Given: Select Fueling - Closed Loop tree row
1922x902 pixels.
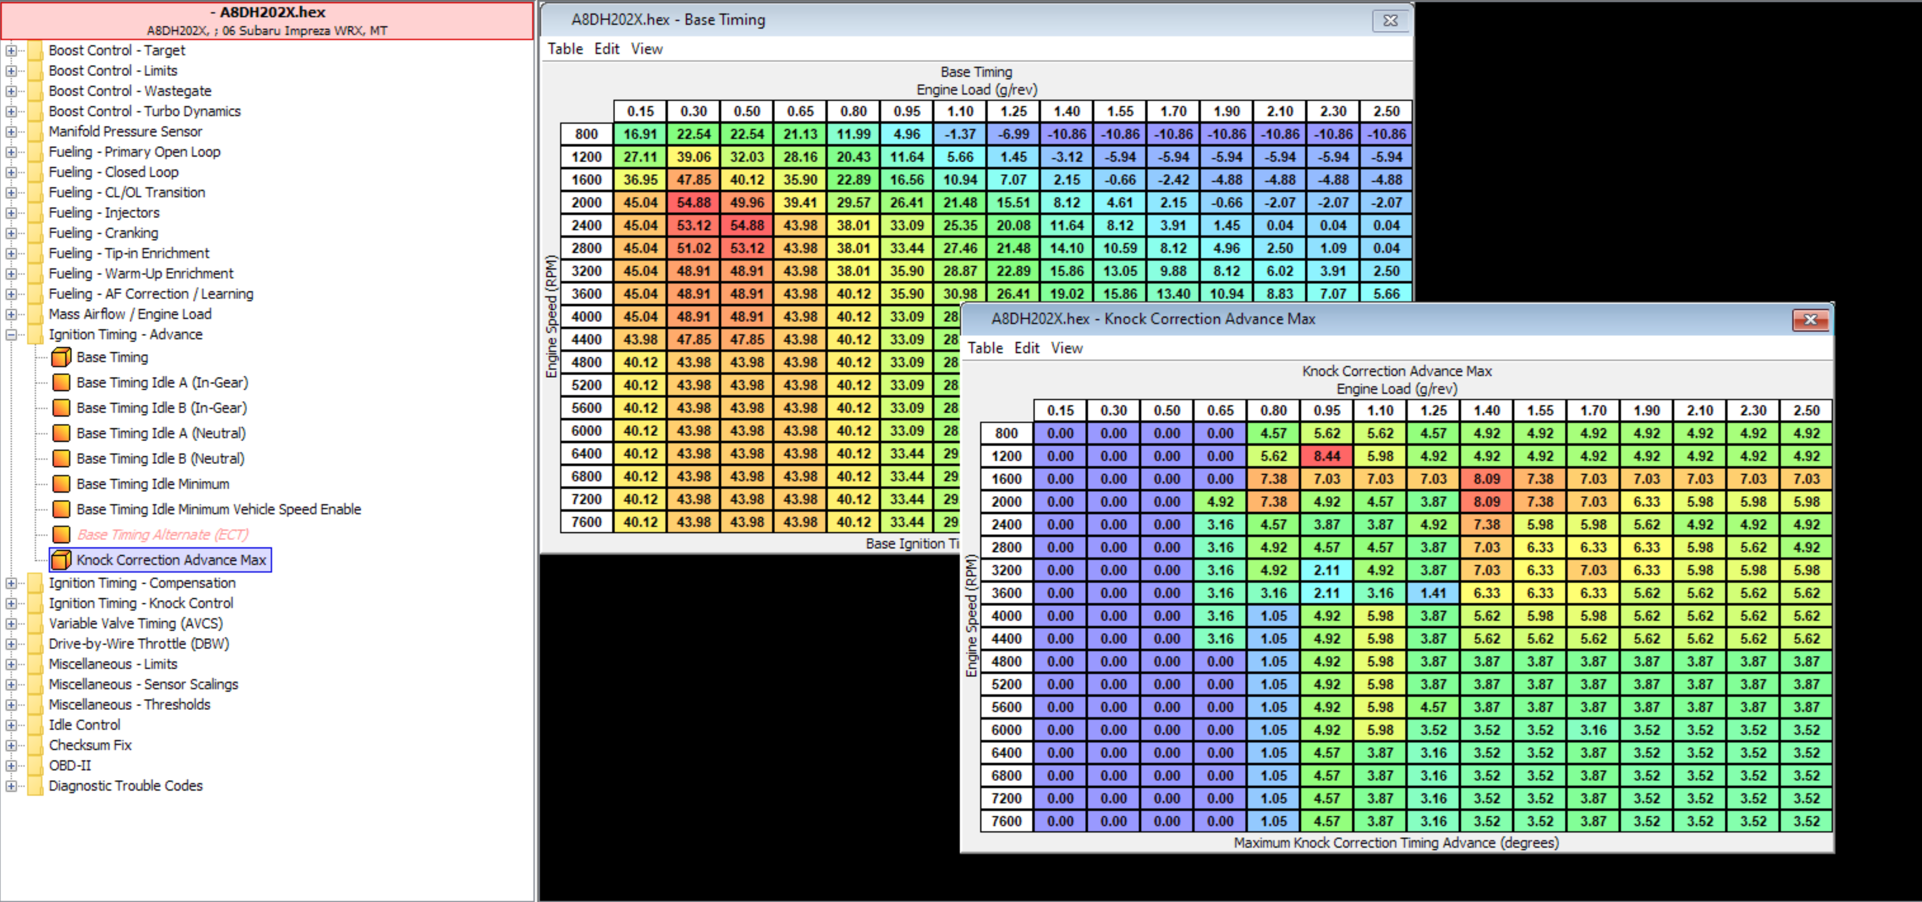Looking at the screenshot, I should click(x=113, y=172).
